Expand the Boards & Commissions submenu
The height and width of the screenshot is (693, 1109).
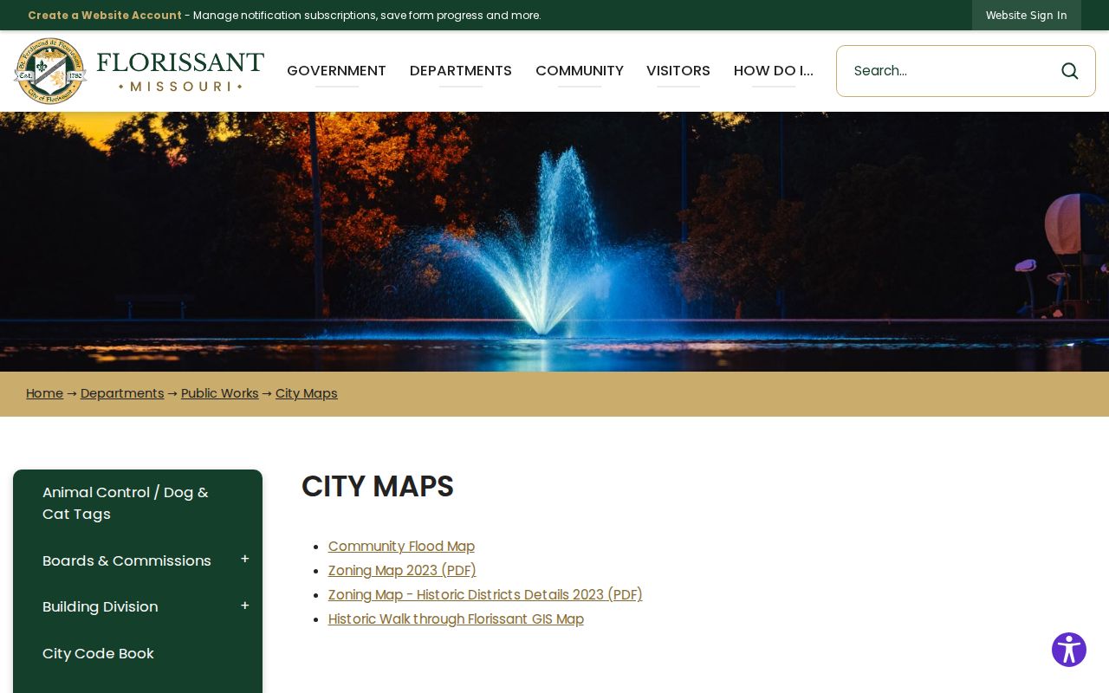point(245,560)
